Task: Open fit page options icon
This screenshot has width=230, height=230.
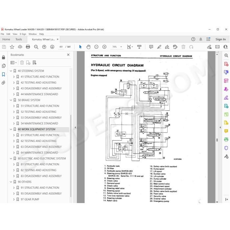Action: coord(130,47)
